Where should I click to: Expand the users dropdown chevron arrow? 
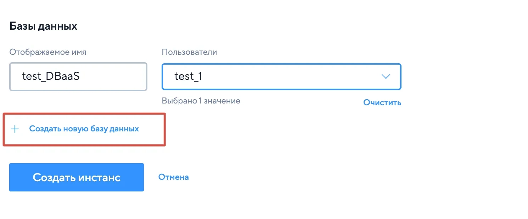386,76
